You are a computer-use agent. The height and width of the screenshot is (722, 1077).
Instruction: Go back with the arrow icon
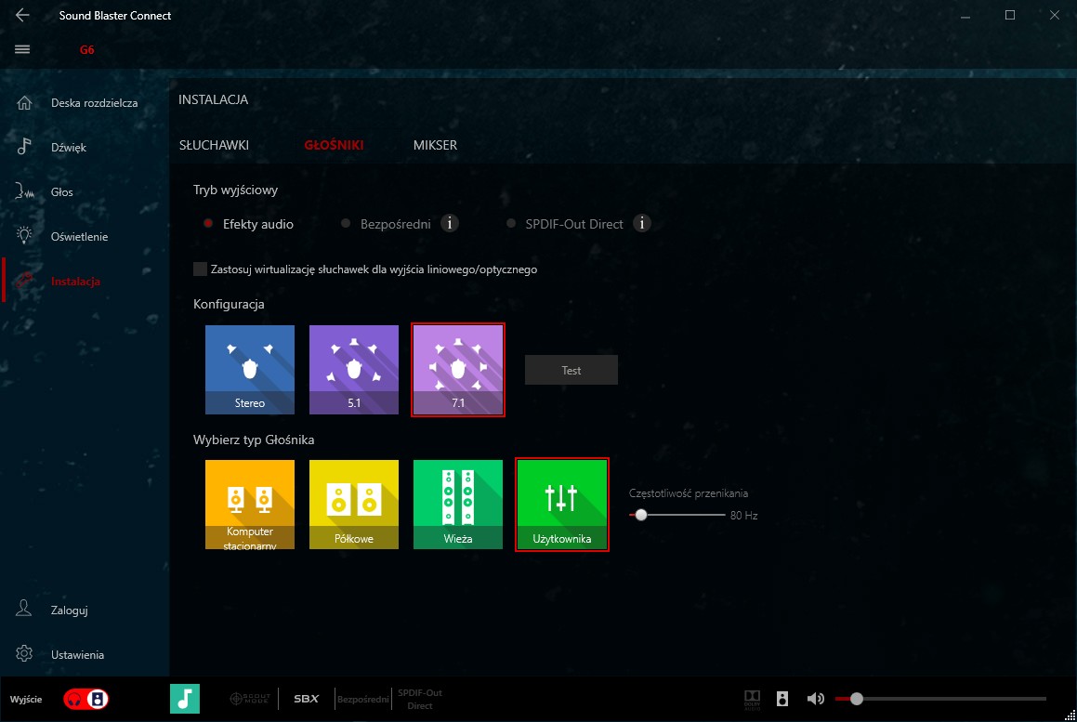click(x=22, y=15)
